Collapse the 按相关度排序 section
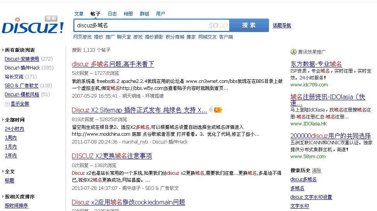This screenshot has width=377, height=211. pyautogui.click(x=18, y=197)
